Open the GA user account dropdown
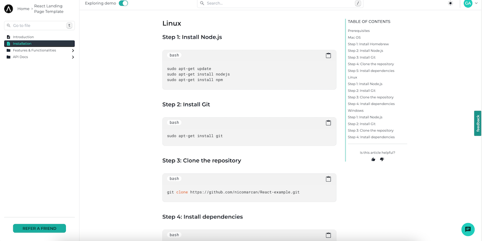482x241 pixels. pos(471,3)
